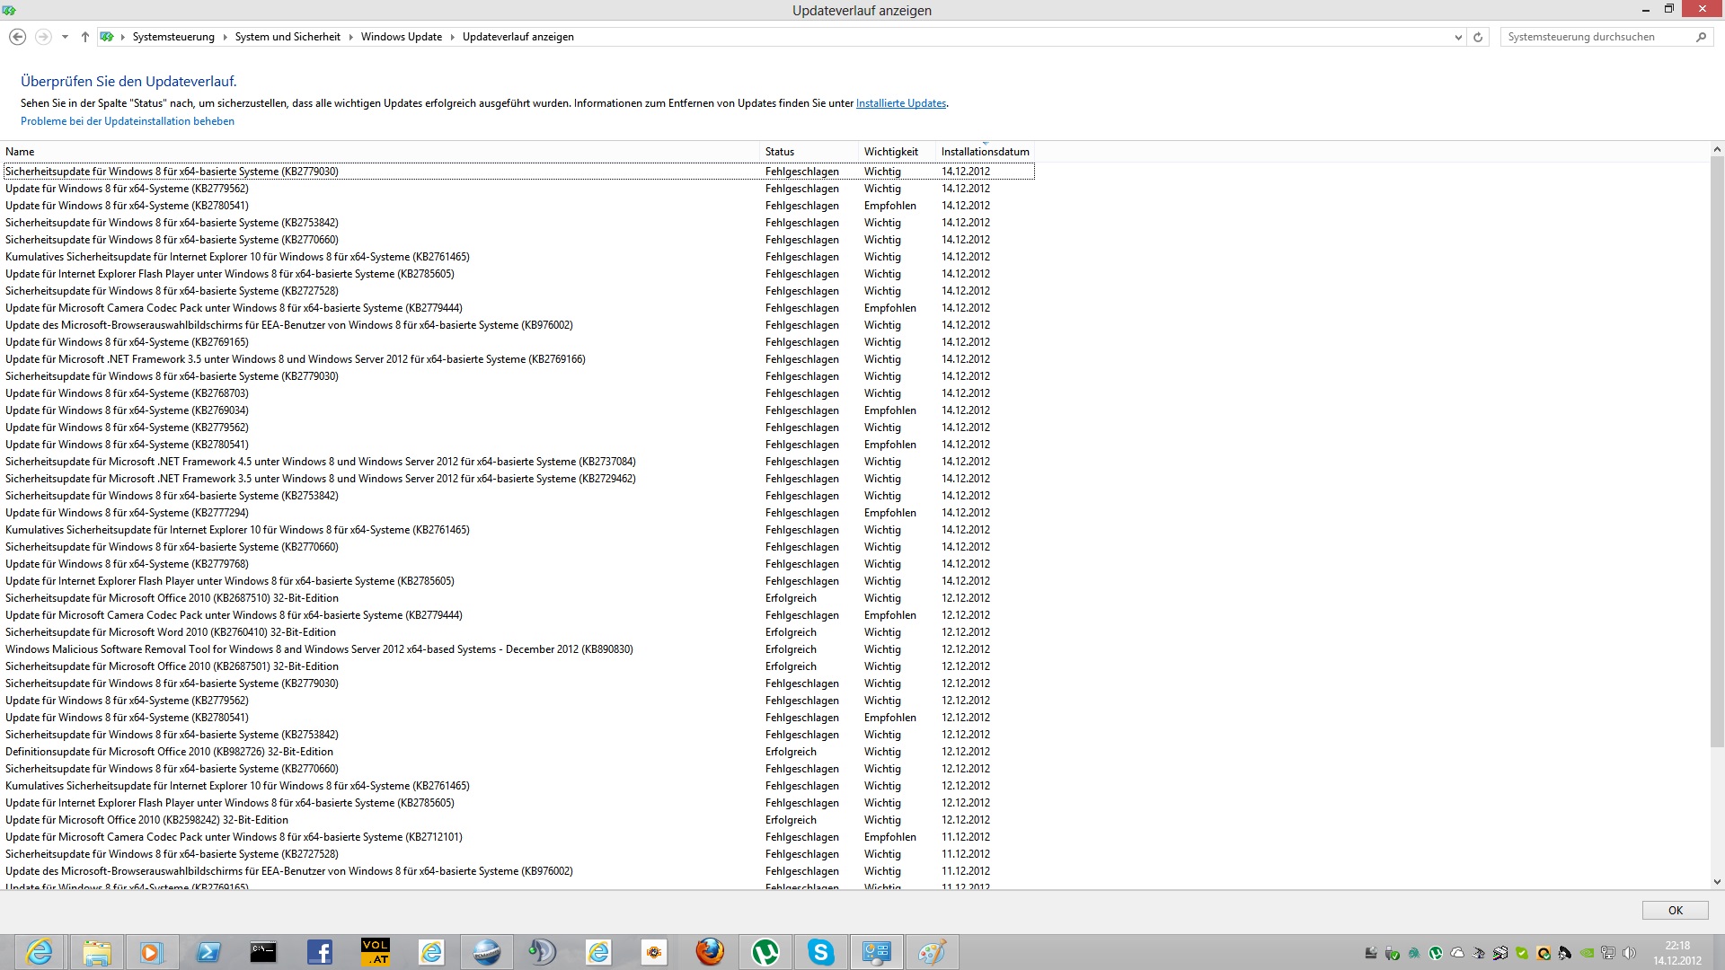The width and height of the screenshot is (1725, 970).
Task: Go up one level with the up arrow
Action: coord(85,37)
